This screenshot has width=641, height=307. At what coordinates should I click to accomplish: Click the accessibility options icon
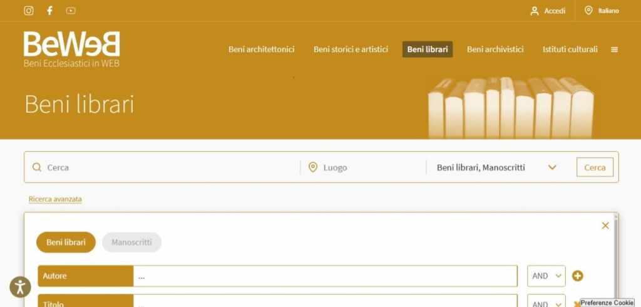coord(20,287)
